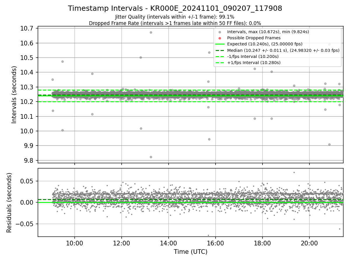Click the legend entry starting with 'Median (10.247'
The image size is (350, 262).
[283, 50]
